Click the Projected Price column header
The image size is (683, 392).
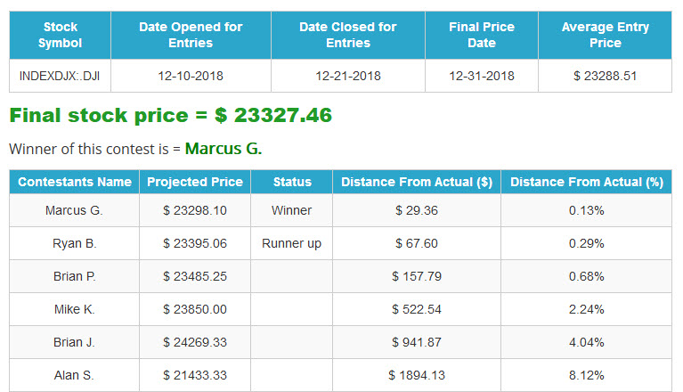coord(195,182)
